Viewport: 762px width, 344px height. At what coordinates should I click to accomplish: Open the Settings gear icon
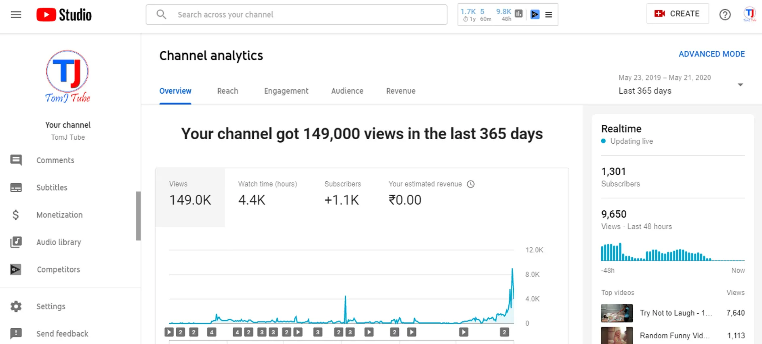point(16,306)
